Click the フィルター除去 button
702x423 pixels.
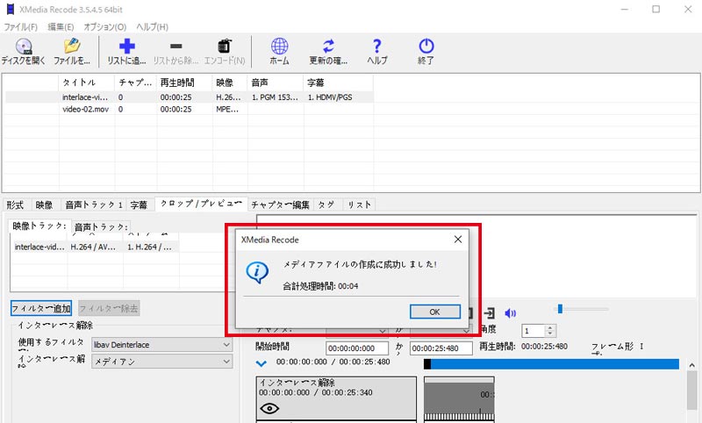(x=109, y=308)
